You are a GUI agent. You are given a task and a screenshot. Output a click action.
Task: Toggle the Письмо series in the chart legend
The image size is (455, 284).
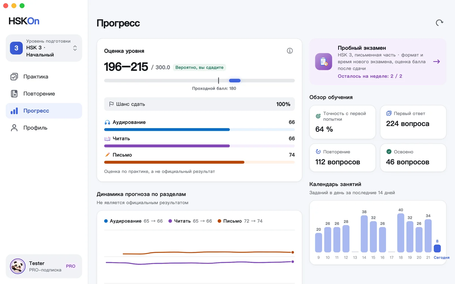tap(240, 221)
